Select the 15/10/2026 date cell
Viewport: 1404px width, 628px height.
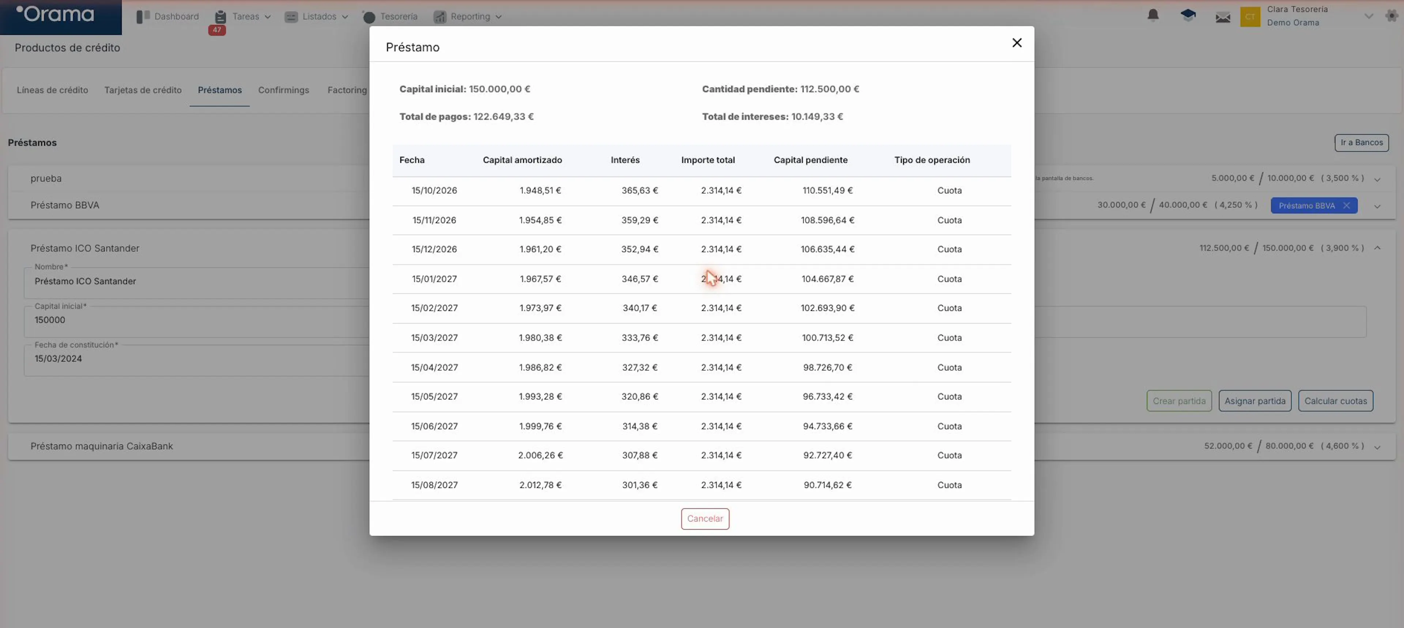pyautogui.click(x=434, y=191)
